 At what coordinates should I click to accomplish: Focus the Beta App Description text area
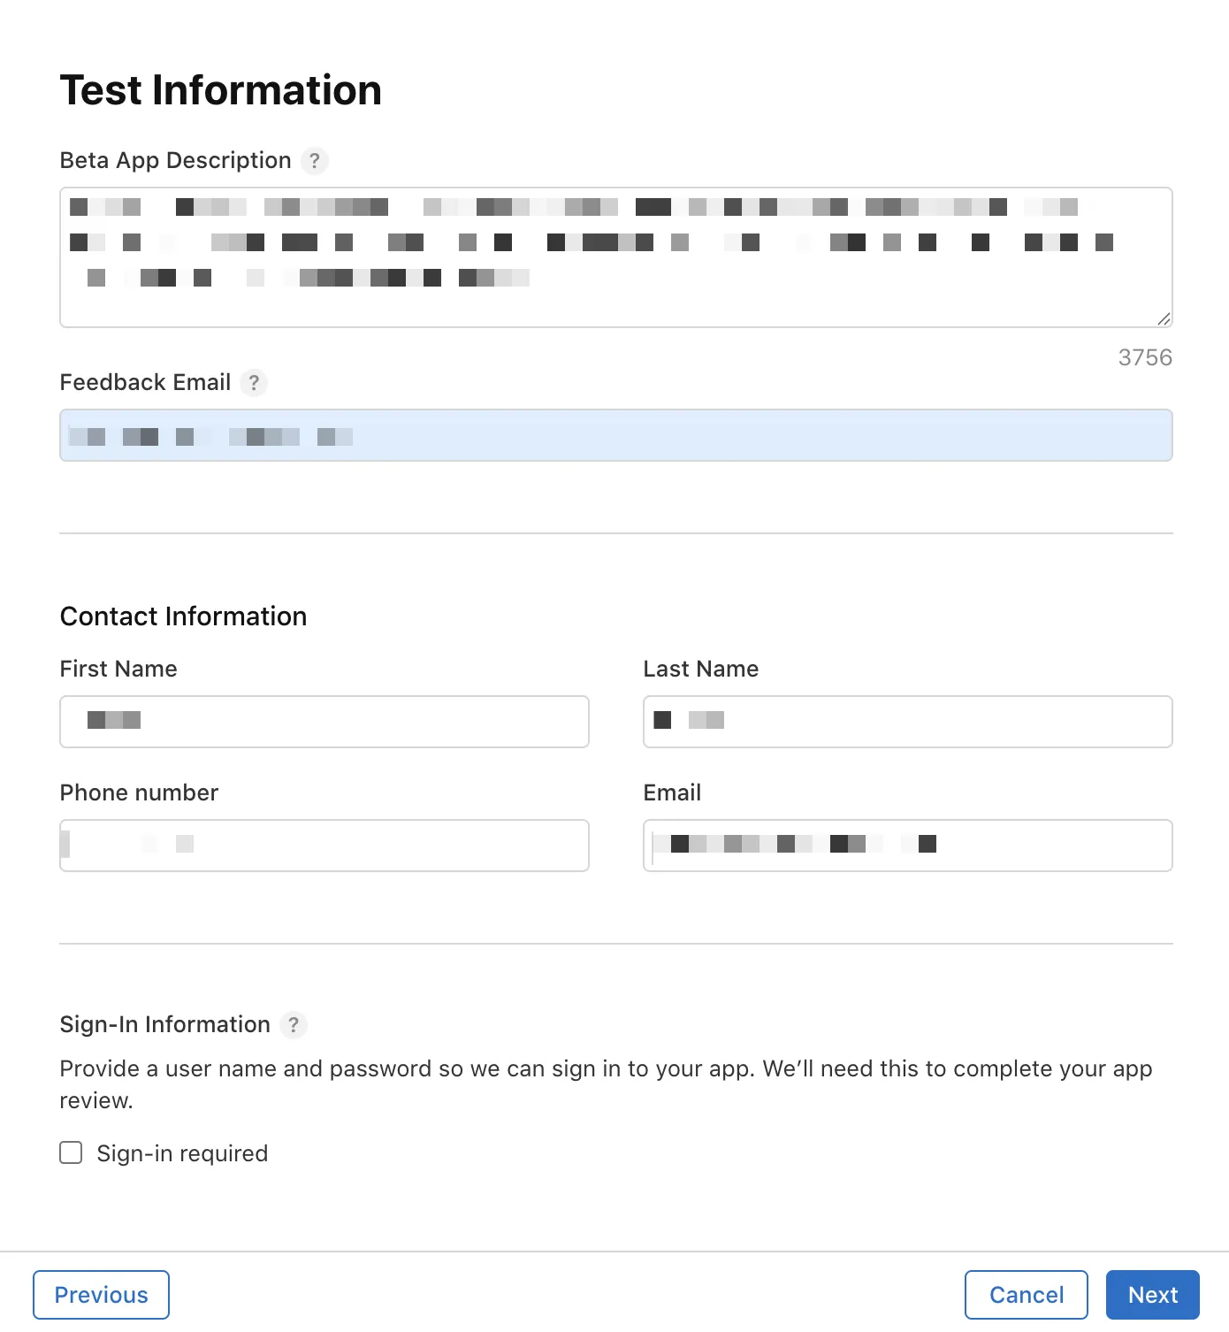(x=616, y=257)
